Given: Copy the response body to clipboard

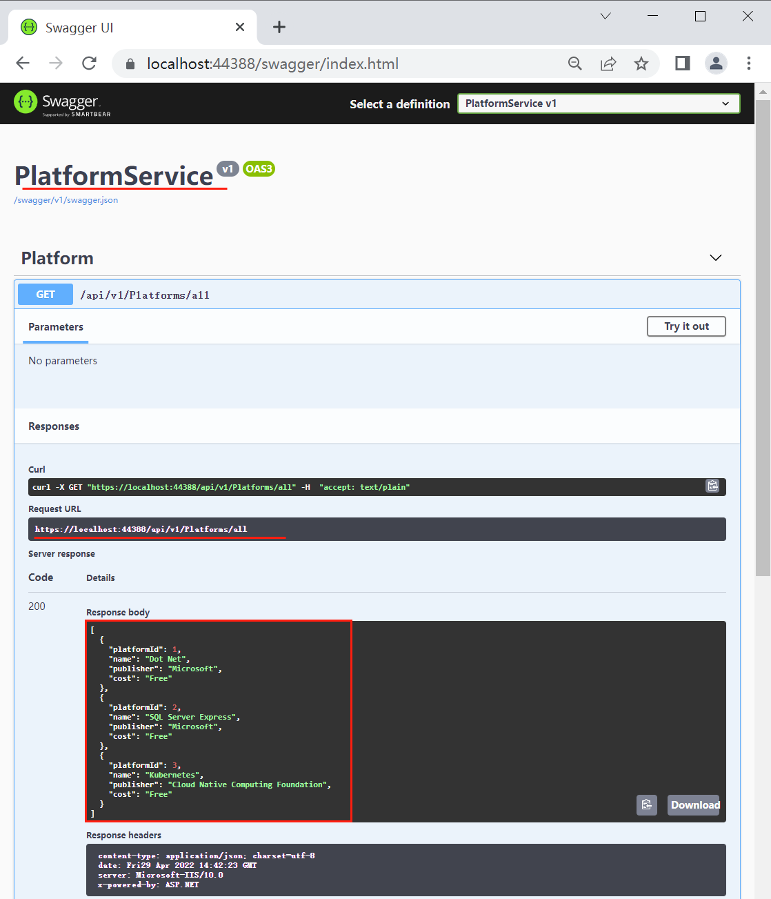Looking at the screenshot, I should pyautogui.click(x=646, y=805).
